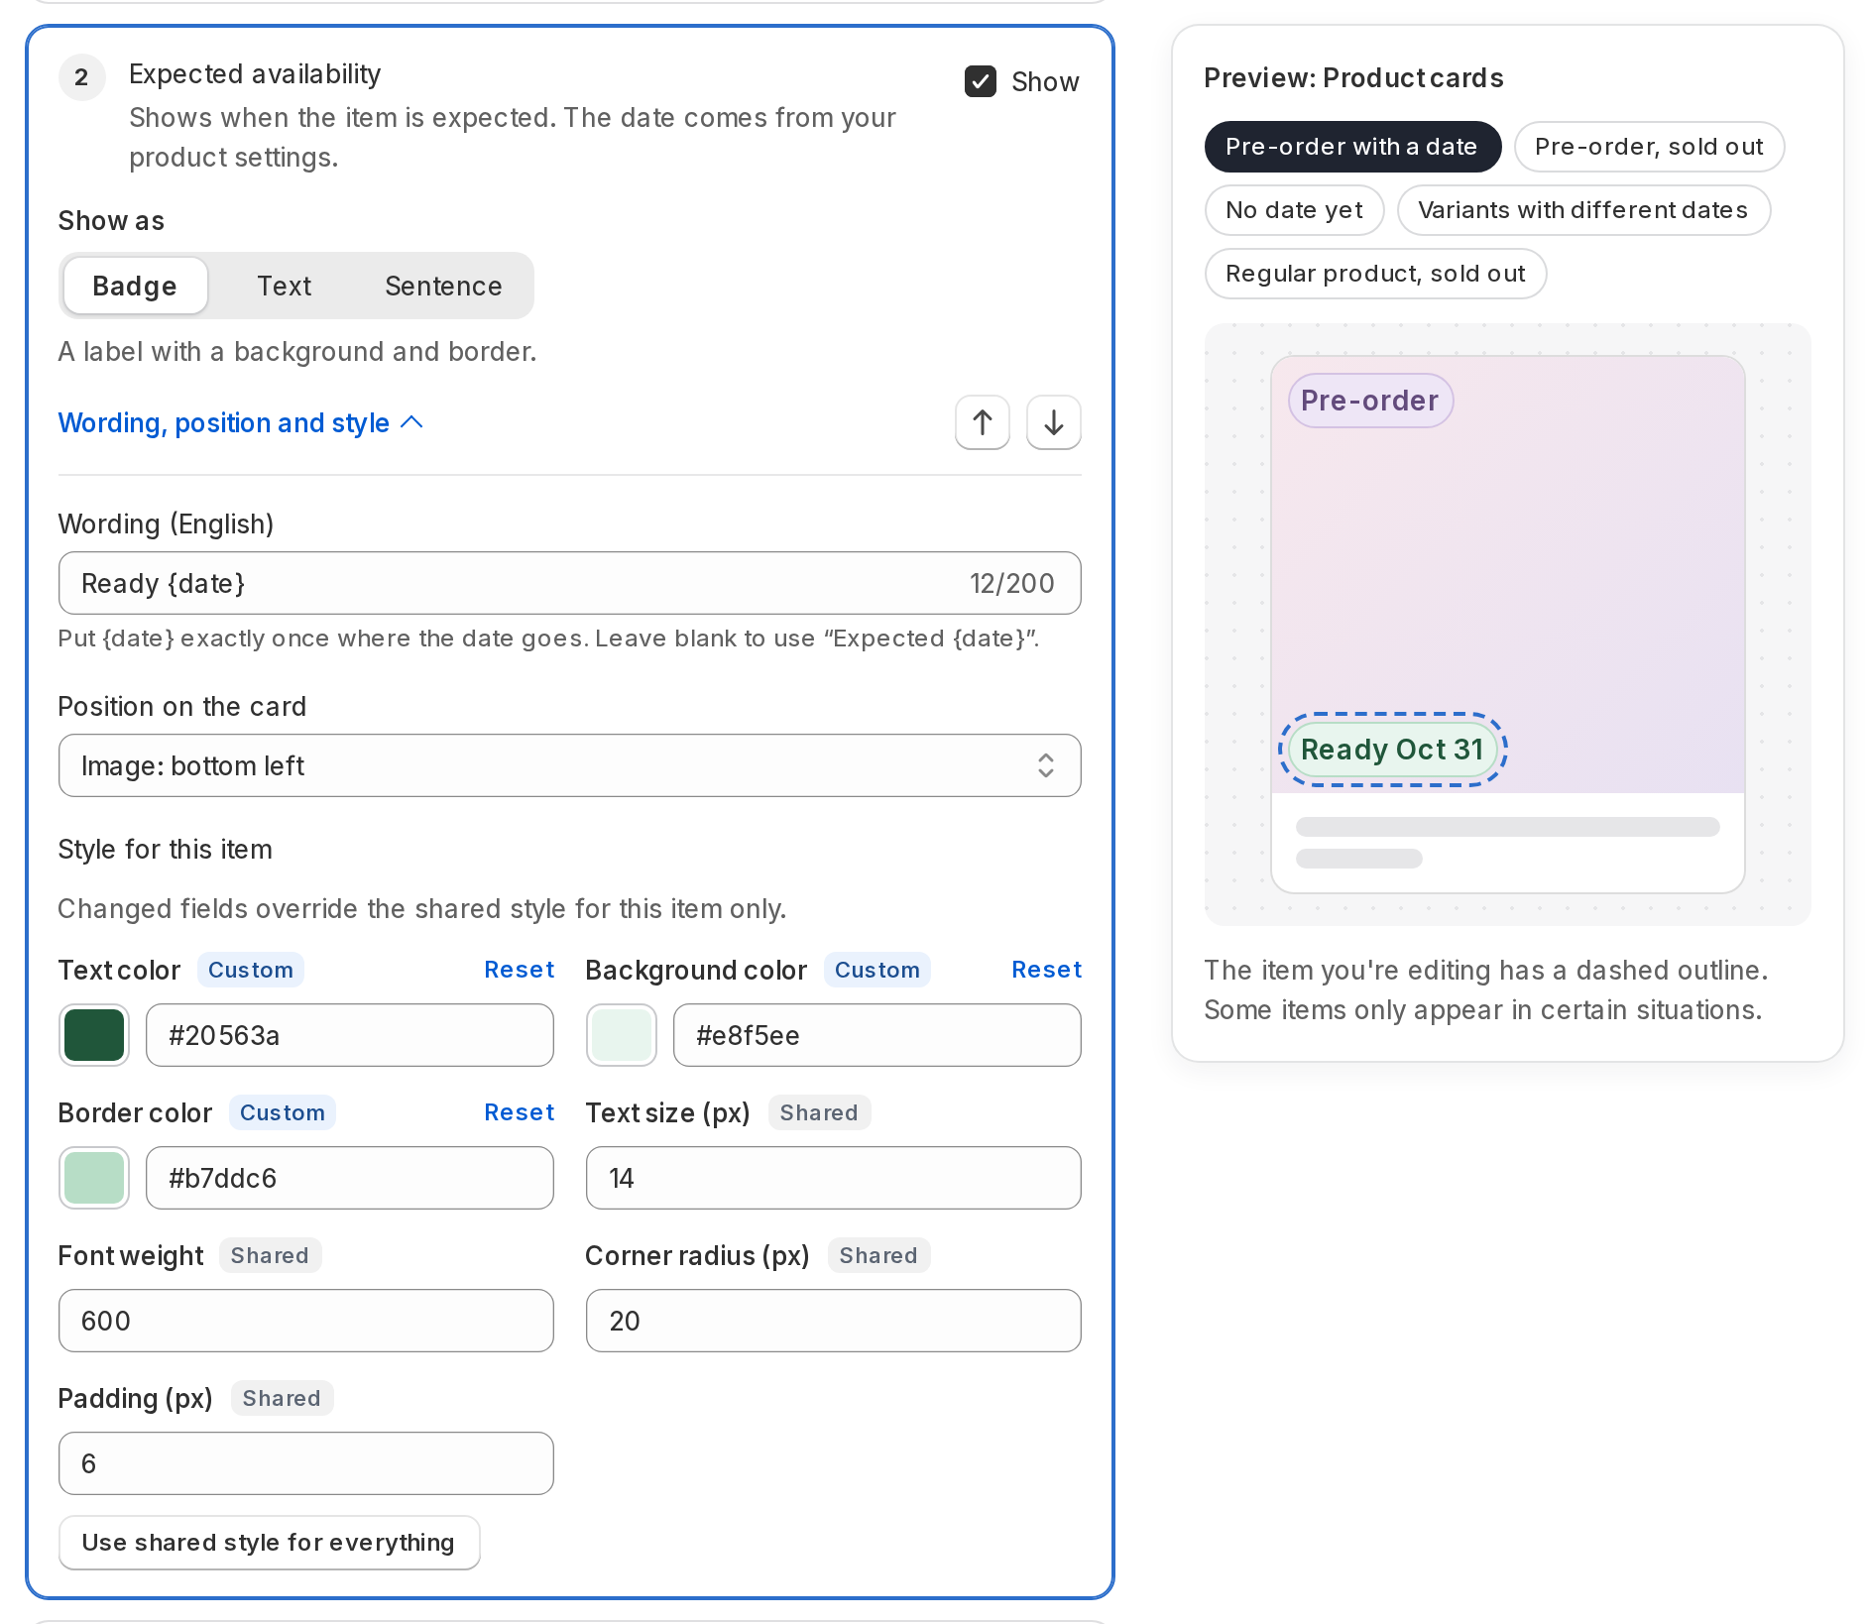
Task: Click the Shared tag beside Font weight
Action: click(270, 1255)
